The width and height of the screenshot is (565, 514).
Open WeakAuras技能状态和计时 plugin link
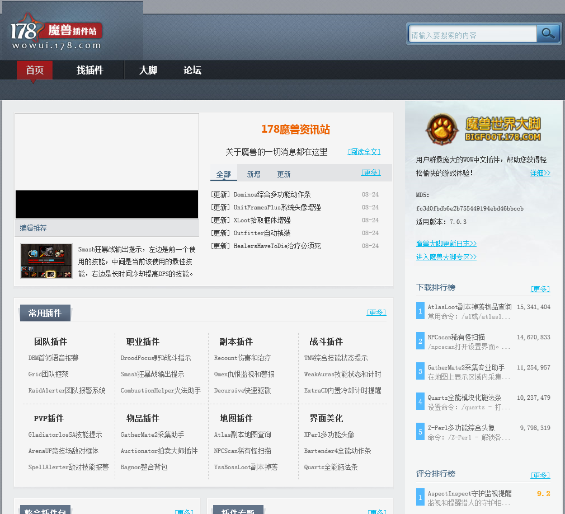coord(342,374)
